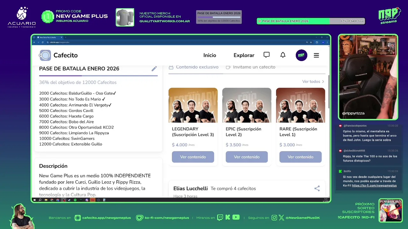Image resolution: width=408 pixels, height=229 pixels.
Task: Open the notifications bell
Action: pyautogui.click(x=283, y=55)
